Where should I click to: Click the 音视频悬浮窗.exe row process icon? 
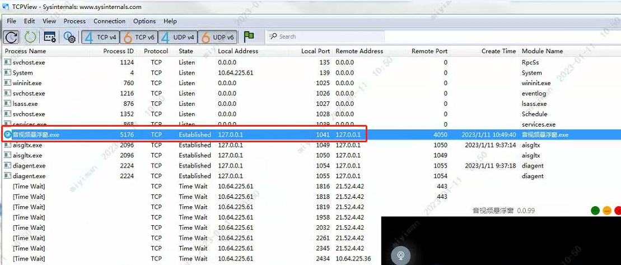pos(7,134)
